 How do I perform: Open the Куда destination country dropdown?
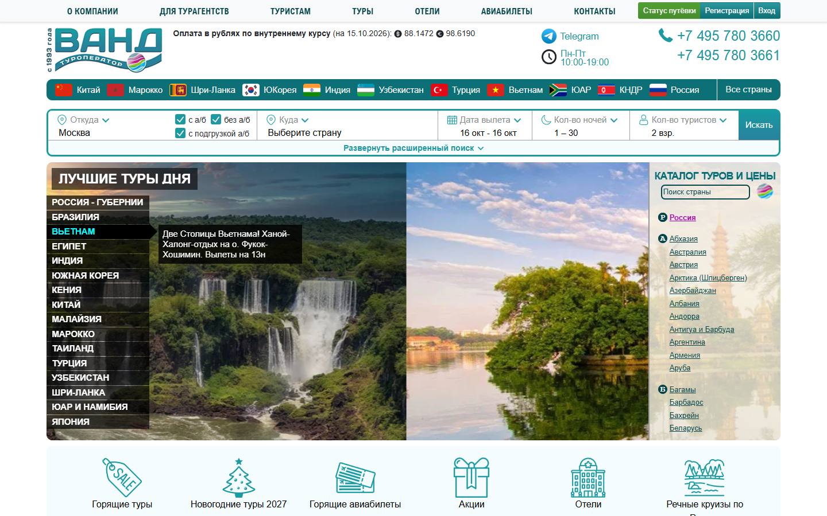click(x=288, y=120)
